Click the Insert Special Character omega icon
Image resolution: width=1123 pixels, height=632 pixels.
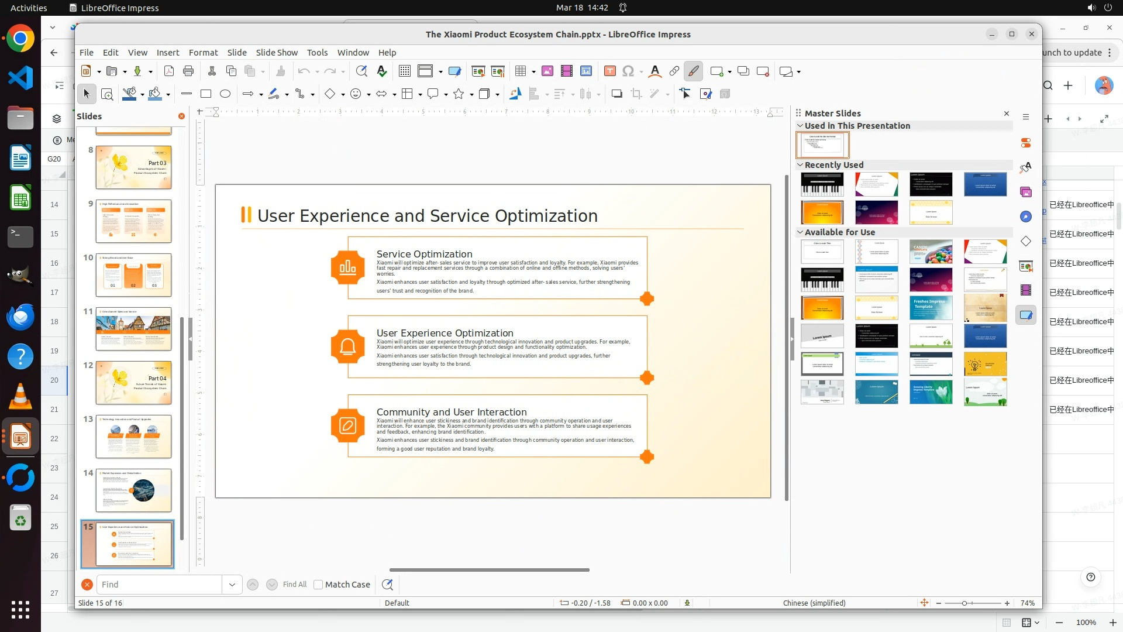[628, 71]
